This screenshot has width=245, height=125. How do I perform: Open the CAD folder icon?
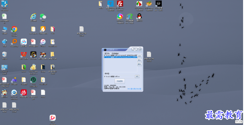click(53, 29)
